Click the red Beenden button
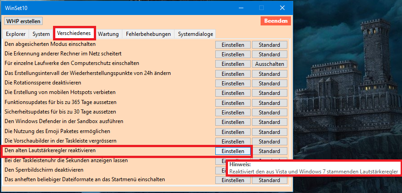The image size is (402, 193). pyautogui.click(x=276, y=21)
